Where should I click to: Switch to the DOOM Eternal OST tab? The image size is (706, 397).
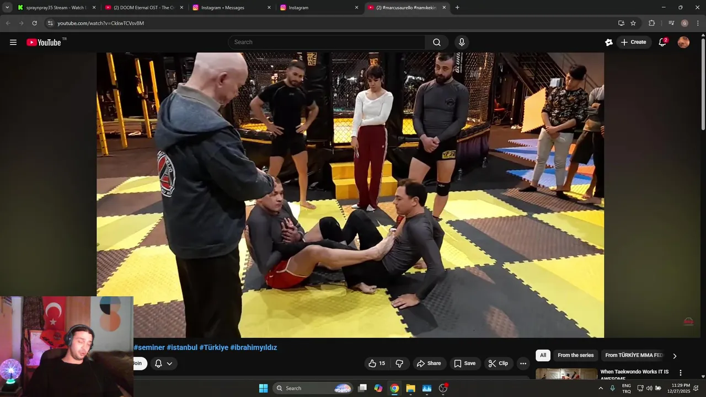coord(143,8)
